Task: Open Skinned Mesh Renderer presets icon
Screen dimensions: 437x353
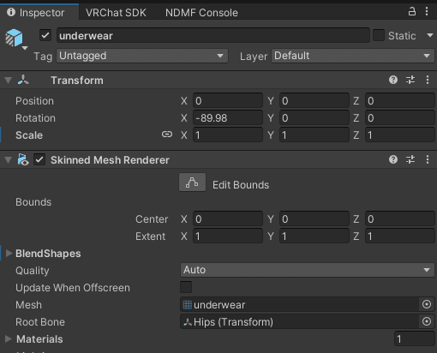Action: pos(410,159)
